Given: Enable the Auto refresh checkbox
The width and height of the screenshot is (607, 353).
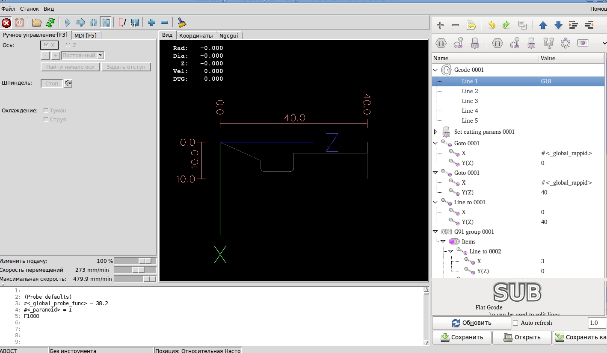Looking at the screenshot, I should pos(515,323).
